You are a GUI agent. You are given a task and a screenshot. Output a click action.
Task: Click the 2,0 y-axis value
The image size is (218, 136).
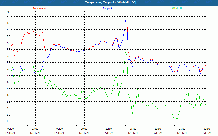pos(8,108)
